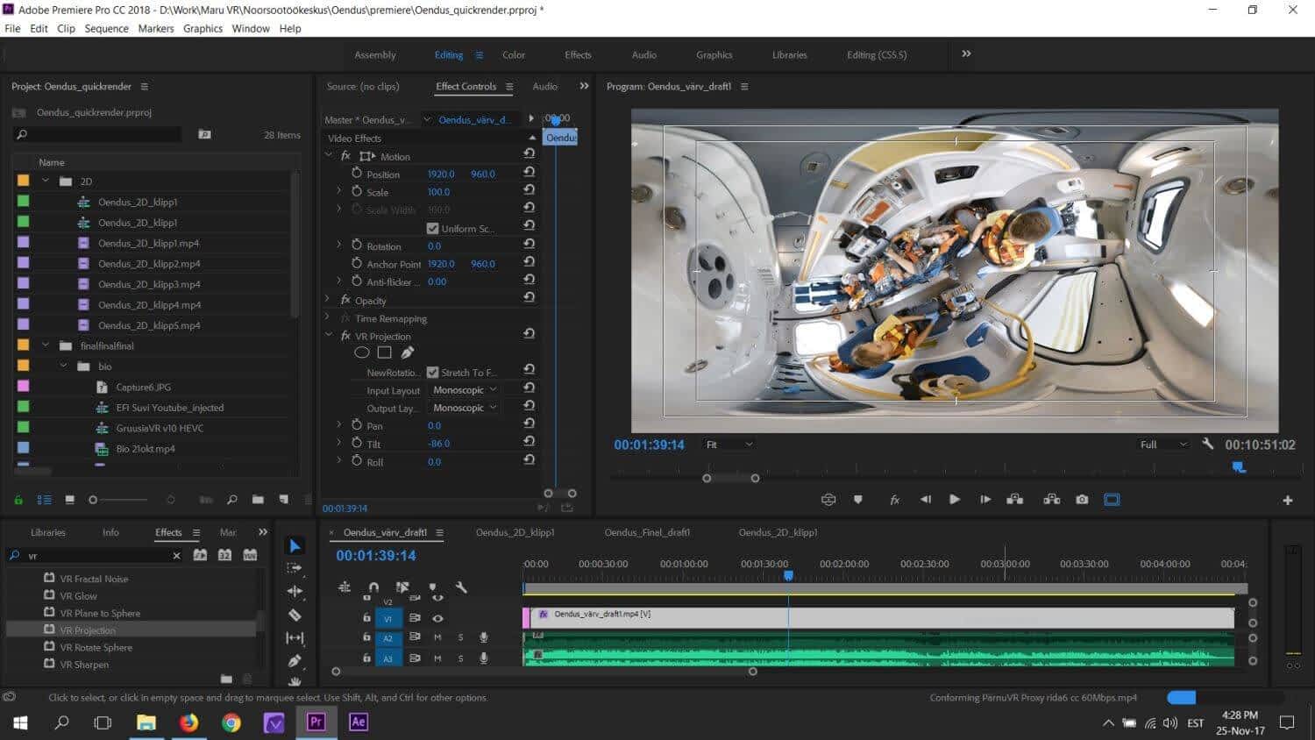
Task: Select the Selection tool arrow
Action: [x=295, y=545]
